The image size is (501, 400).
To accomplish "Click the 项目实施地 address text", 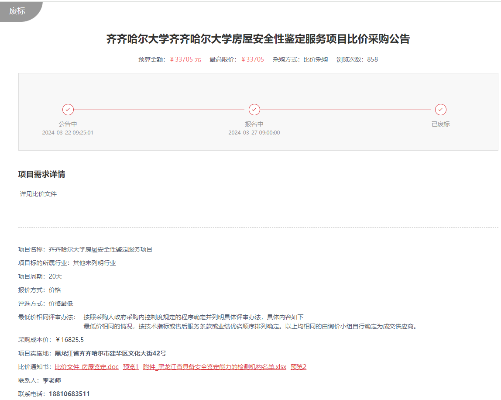I will 110,353.
